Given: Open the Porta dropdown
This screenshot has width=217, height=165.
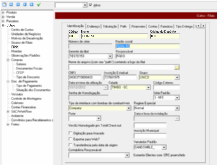Looking at the screenshot, I should pyautogui.click(x=99, y=118).
